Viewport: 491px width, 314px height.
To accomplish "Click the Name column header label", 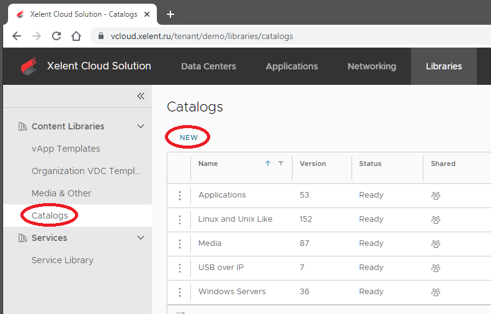I will click(x=208, y=164).
